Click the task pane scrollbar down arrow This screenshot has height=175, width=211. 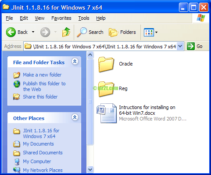pos(90,170)
